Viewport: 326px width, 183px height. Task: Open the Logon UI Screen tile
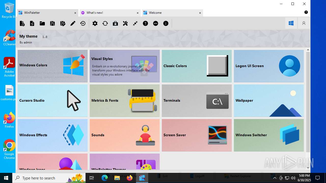(x=269, y=66)
